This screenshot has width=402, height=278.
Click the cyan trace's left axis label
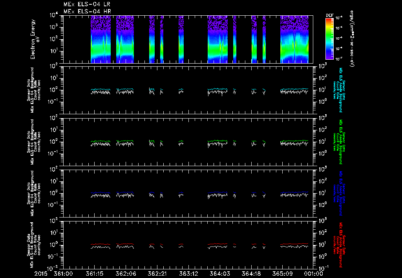point(34,90)
